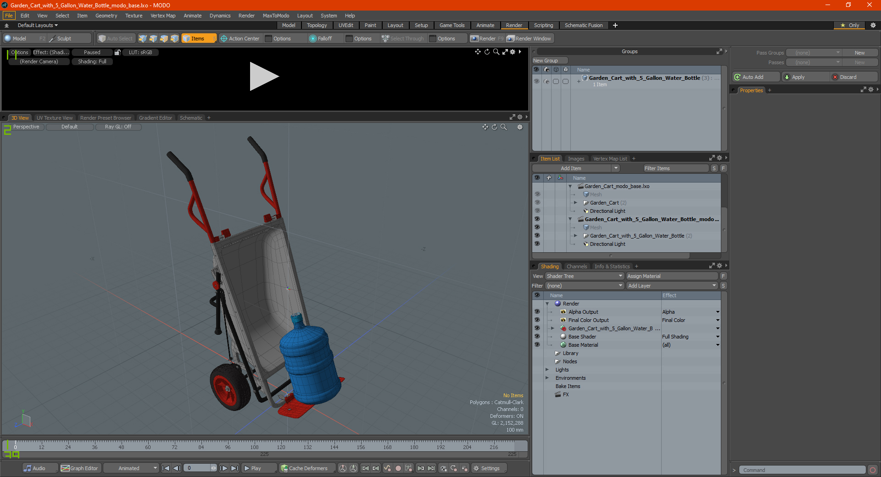
Task: Select the vertices selection mode cube icon
Action: pos(143,39)
